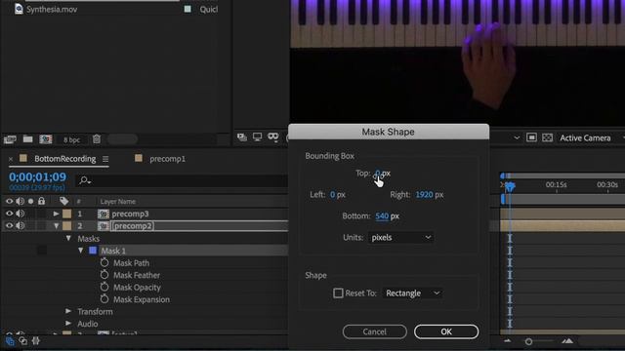Image resolution: width=625 pixels, height=351 pixels.
Task: Enable the Mask Feather stopwatch
Action: coord(104,275)
